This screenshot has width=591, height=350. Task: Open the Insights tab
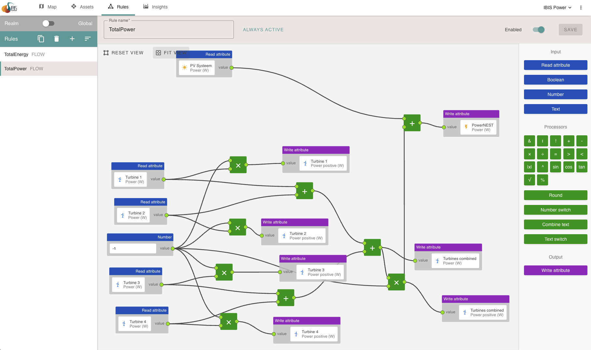coord(155,7)
